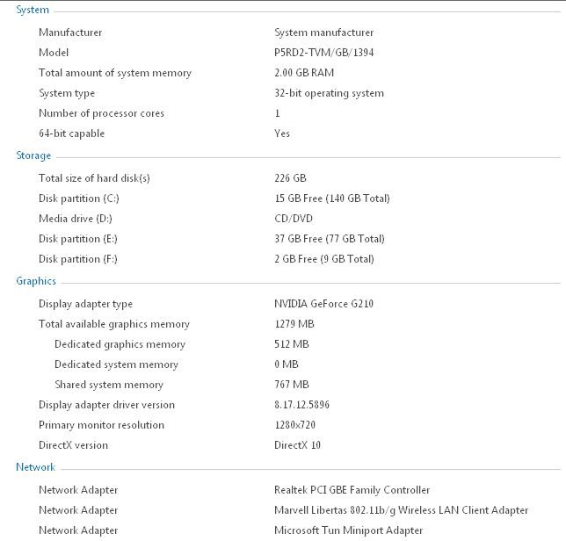Click the Media drive (D:) CD/DVD value
Viewport: 566px width, 541px height.
click(x=294, y=219)
